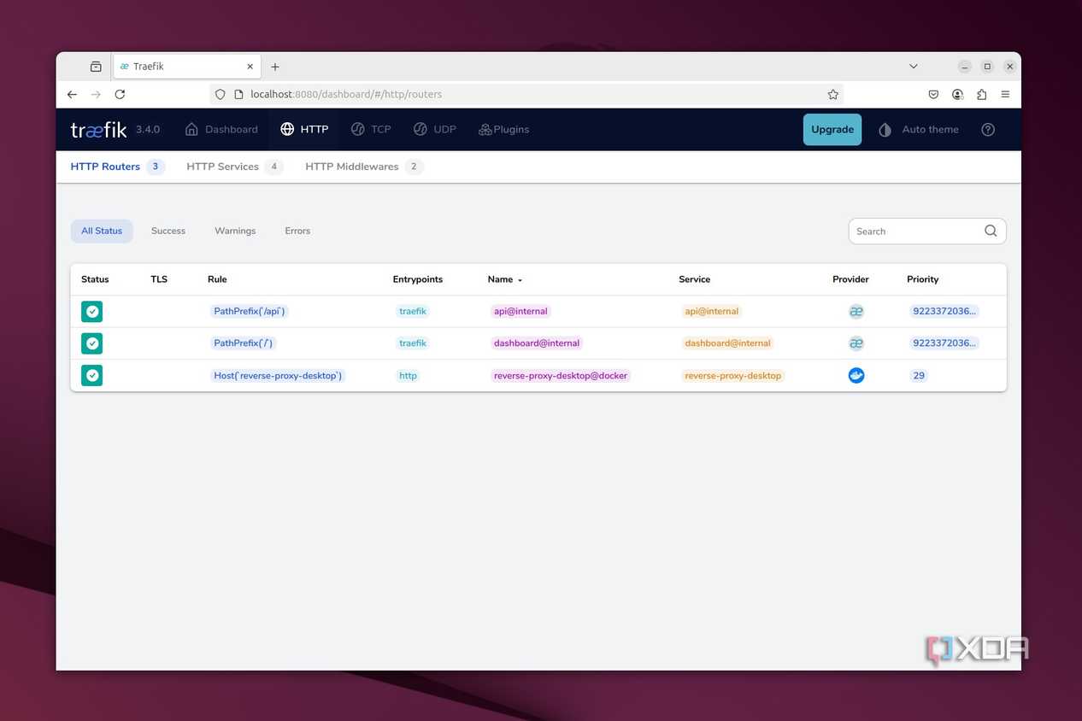Click the reverse-proxy-desktop service tag
This screenshot has height=721, width=1082.
pyautogui.click(x=732, y=375)
